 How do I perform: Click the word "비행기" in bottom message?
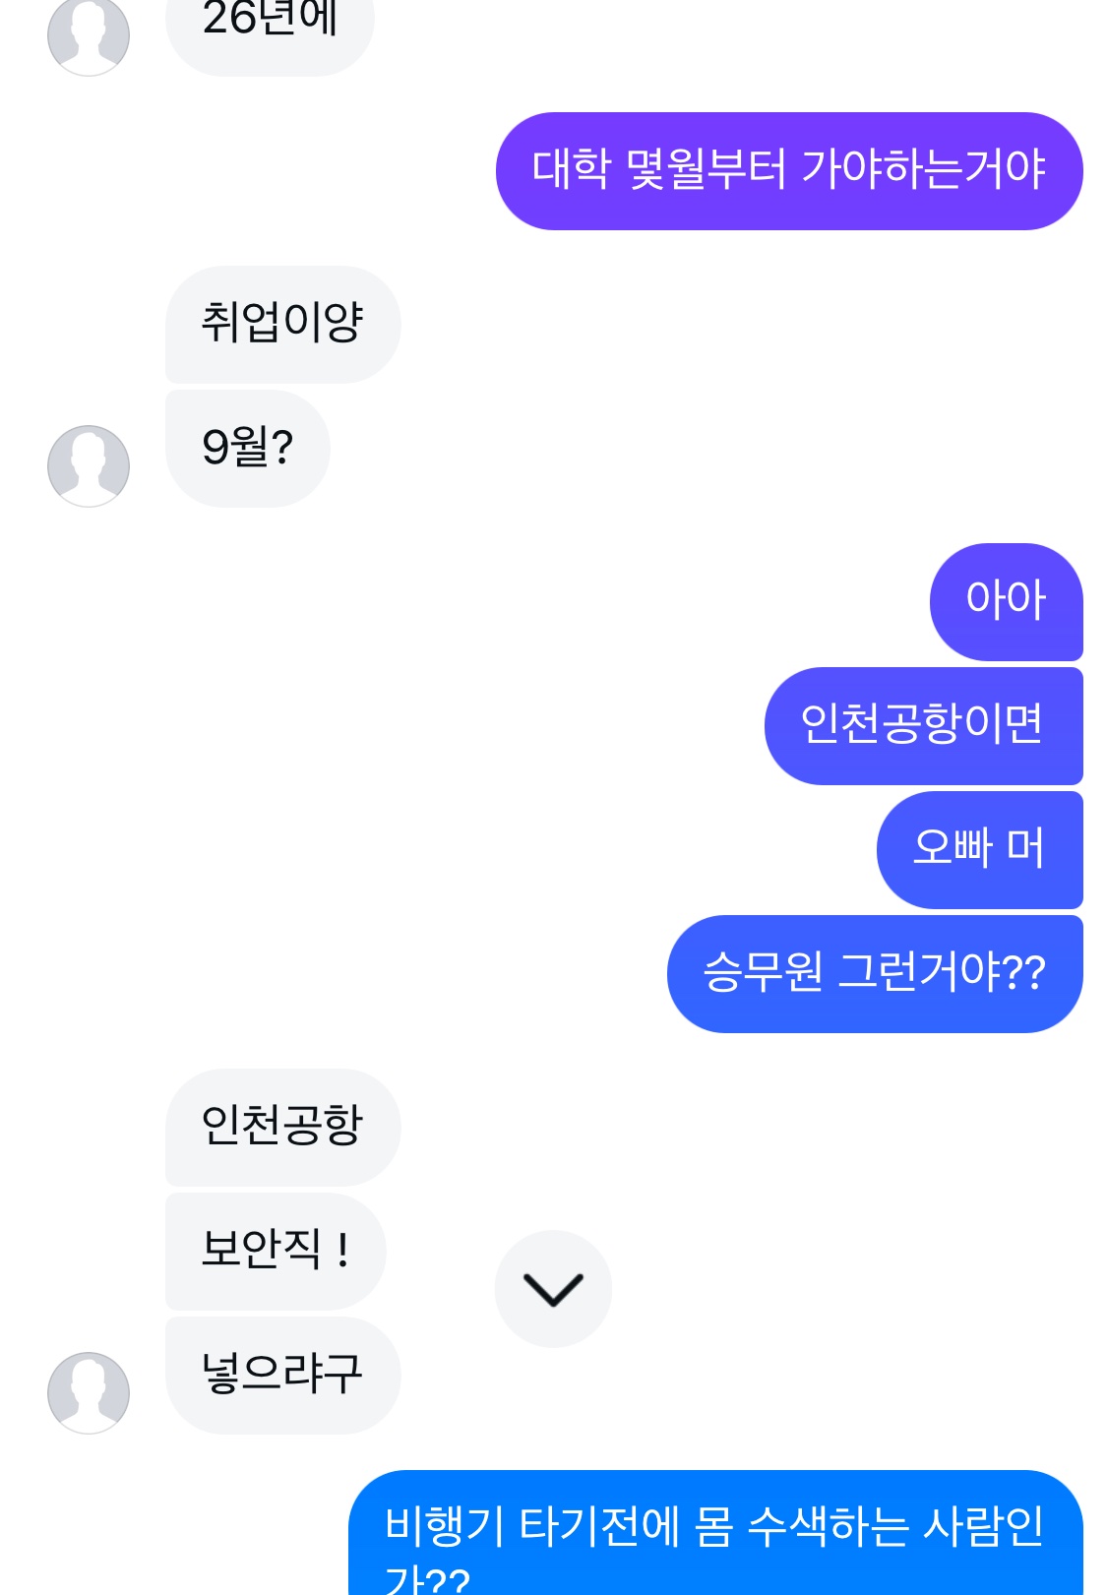pos(444,1526)
